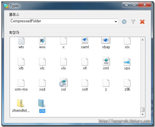
Task: Maximize the Types window
Action: point(134,5)
